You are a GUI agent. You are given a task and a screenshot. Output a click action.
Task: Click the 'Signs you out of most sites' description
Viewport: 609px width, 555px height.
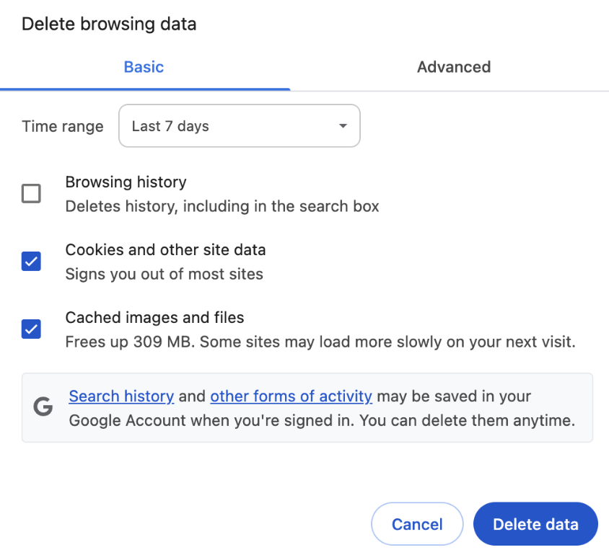(x=164, y=274)
